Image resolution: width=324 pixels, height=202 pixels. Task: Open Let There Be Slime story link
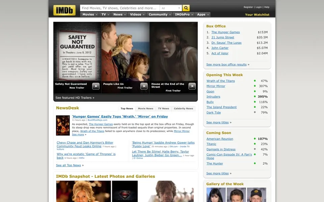[160, 154]
